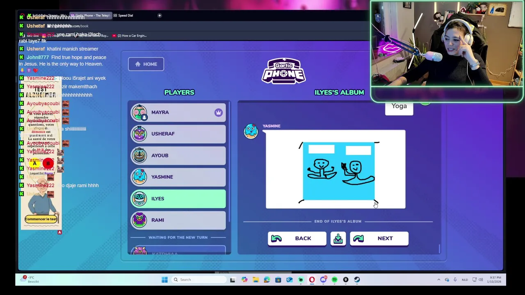Viewport: 525px width, 295px height.
Task: Click the Commencer le test ad button
Action: (x=41, y=219)
